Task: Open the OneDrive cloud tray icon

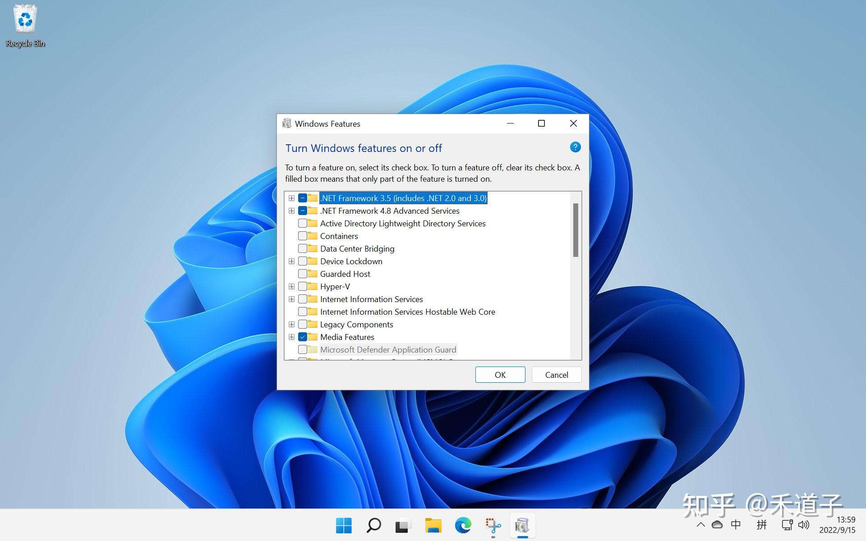Action: click(x=717, y=525)
